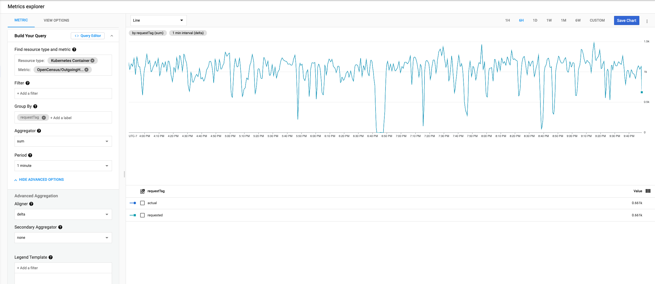Open the chart type Line dropdown

pyautogui.click(x=158, y=20)
